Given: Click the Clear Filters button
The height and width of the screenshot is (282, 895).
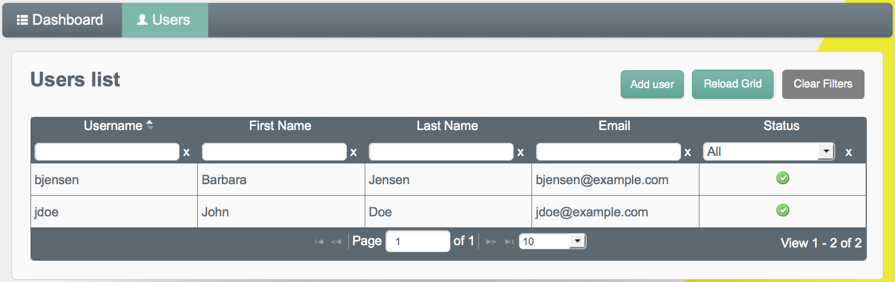Looking at the screenshot, I should click(823, 84).
